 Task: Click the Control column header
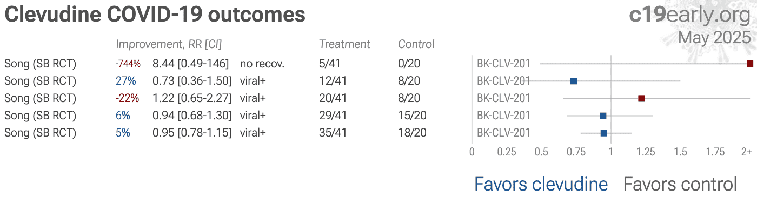pyautogui.click(x=416, y=44)
